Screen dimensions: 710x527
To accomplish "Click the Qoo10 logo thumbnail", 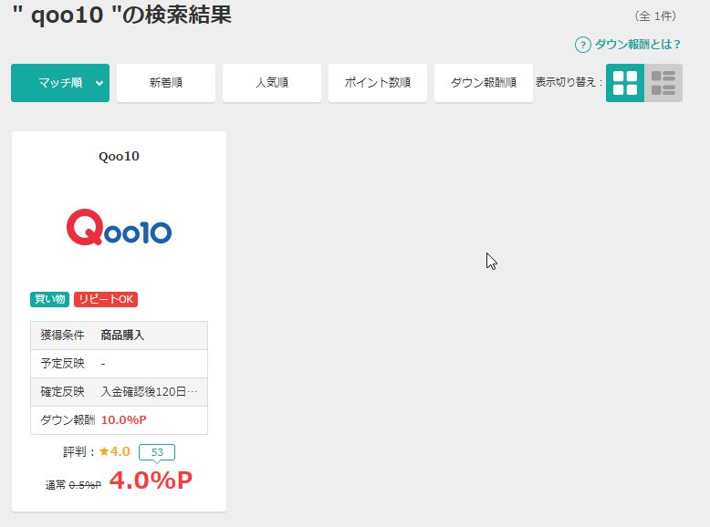I will point(119,227).
